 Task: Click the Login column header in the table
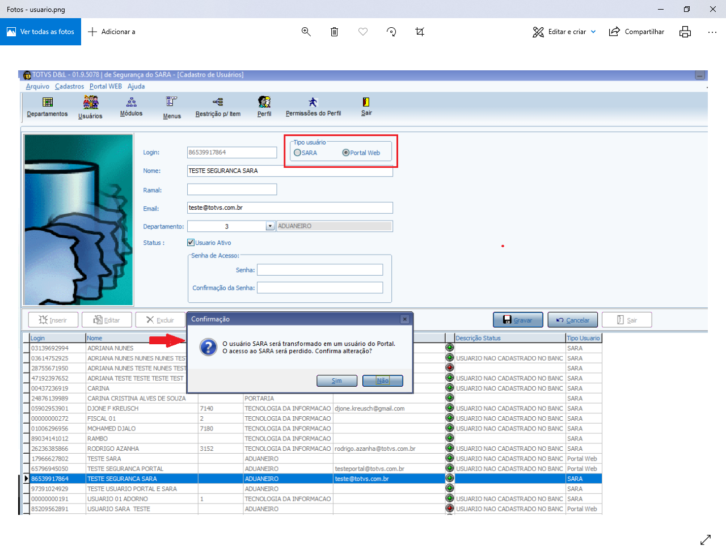tap(58, 338)
